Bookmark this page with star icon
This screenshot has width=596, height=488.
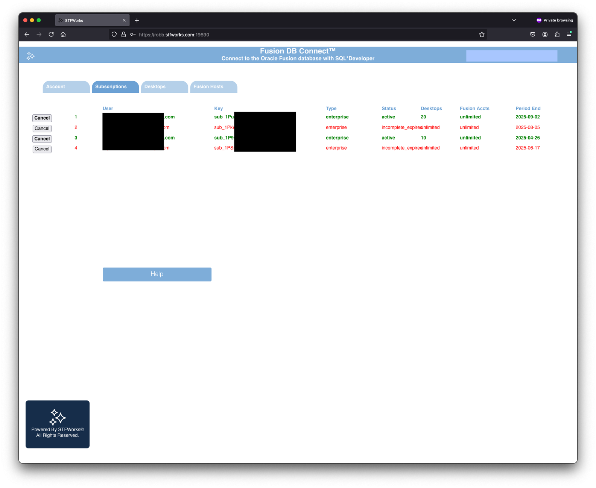[x=482, y=35]
